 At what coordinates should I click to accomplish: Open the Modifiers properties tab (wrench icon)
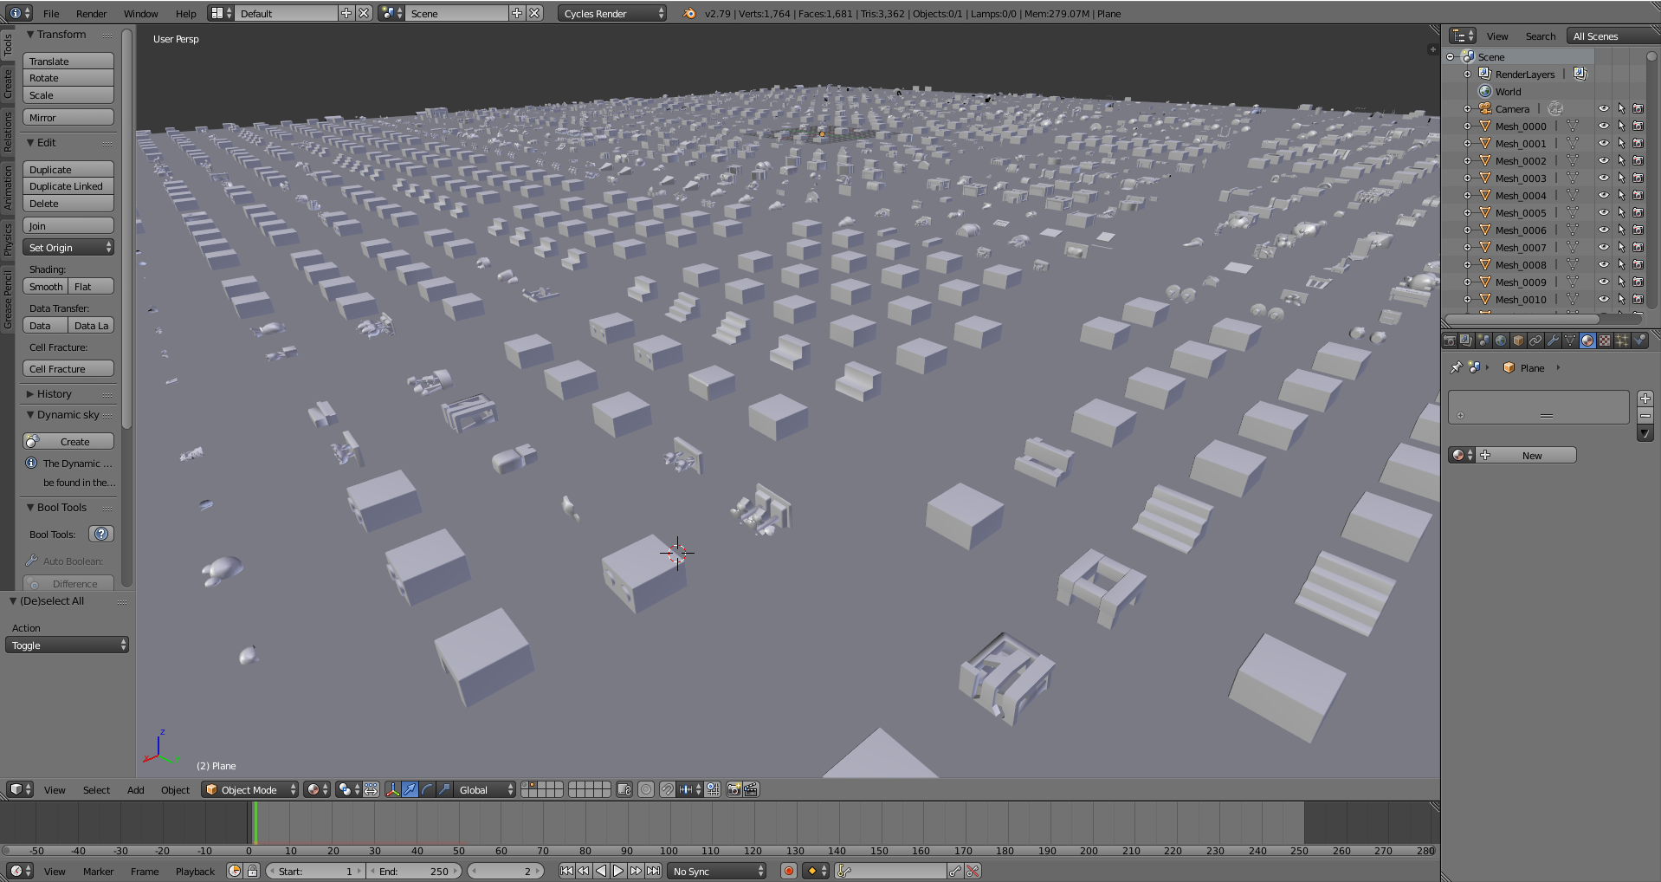[1553, 340]
